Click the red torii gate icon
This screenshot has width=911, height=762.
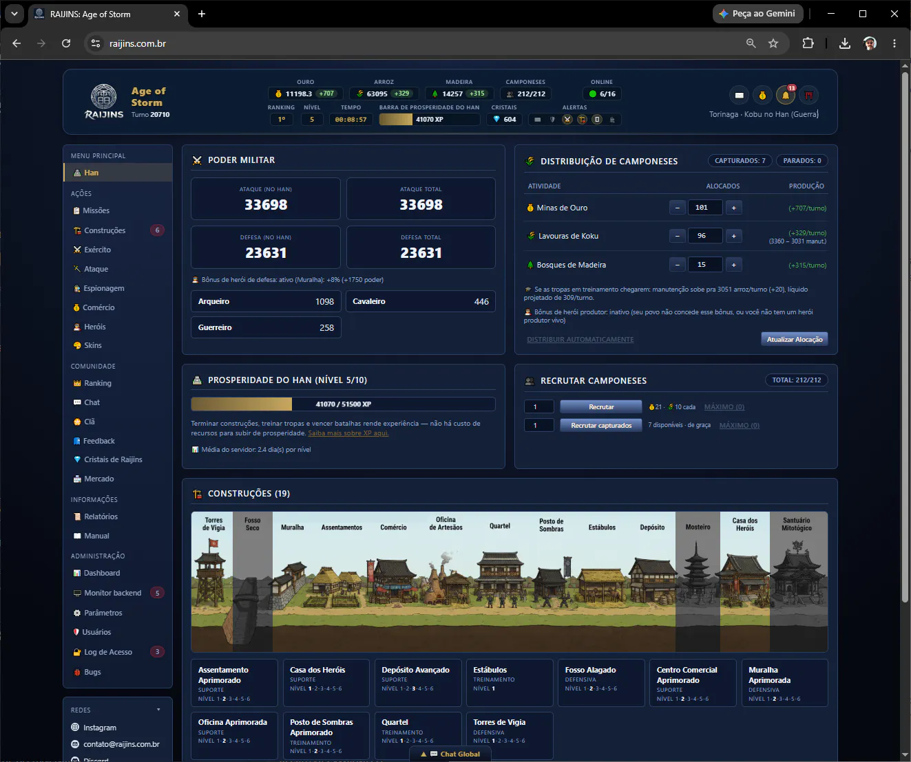tap(809, 96)
